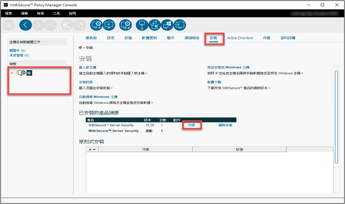This screenshot has height=204, width=345.
Task: Click the blue back arrow toolbar button
Action: 26,24
